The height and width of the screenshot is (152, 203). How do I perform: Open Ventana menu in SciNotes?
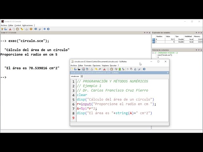coord(105,66)
